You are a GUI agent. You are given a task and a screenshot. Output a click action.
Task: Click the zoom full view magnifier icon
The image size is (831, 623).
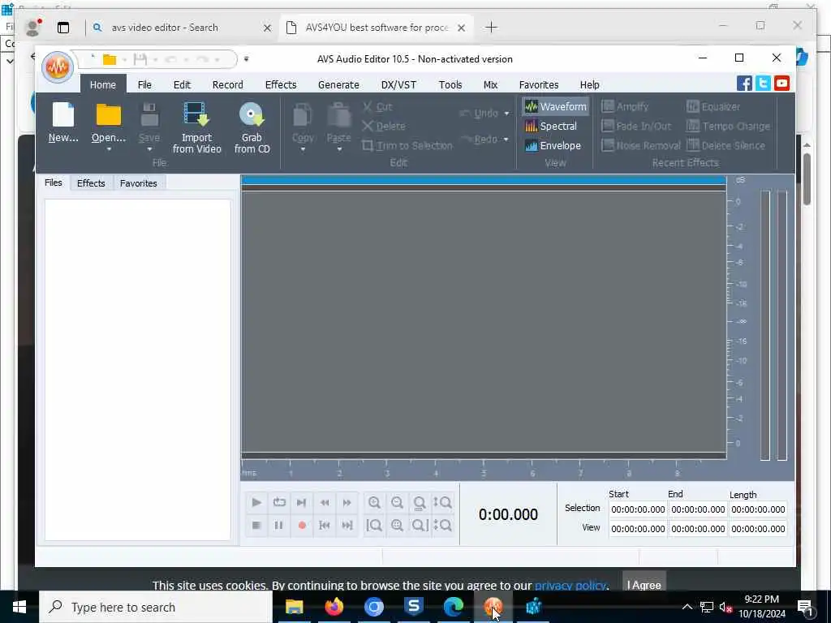[x=420, y=502]
